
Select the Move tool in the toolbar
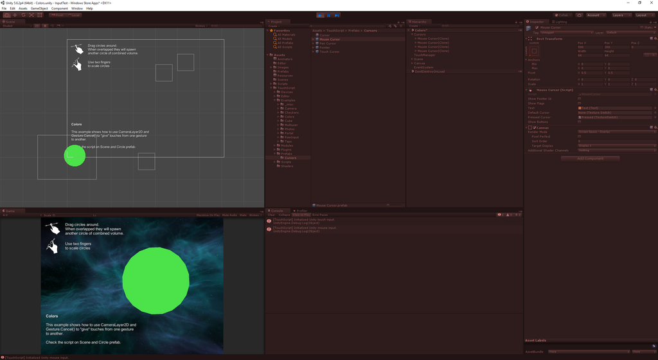pos(14,15)
